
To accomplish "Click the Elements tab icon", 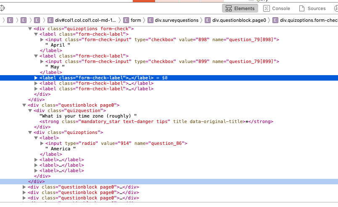I will (229, 8).
